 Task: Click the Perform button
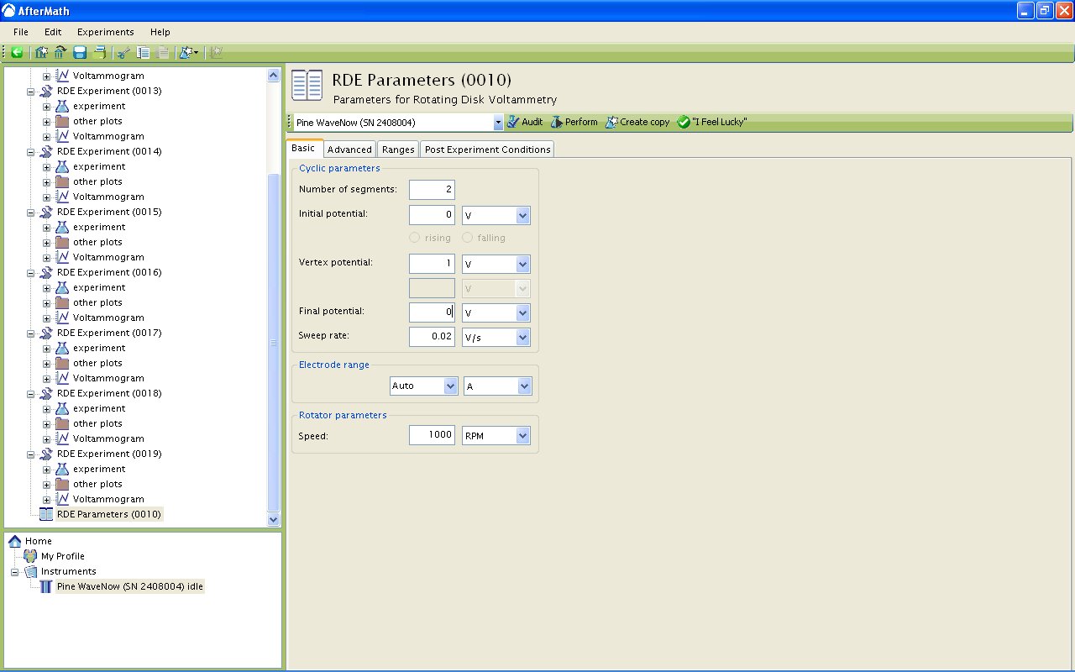574,123
